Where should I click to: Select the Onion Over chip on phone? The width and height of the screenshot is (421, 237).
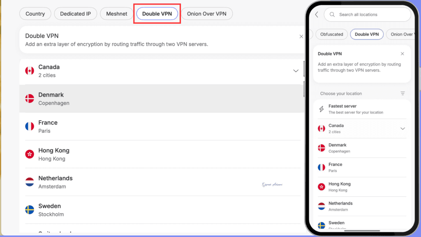[401, 35]
